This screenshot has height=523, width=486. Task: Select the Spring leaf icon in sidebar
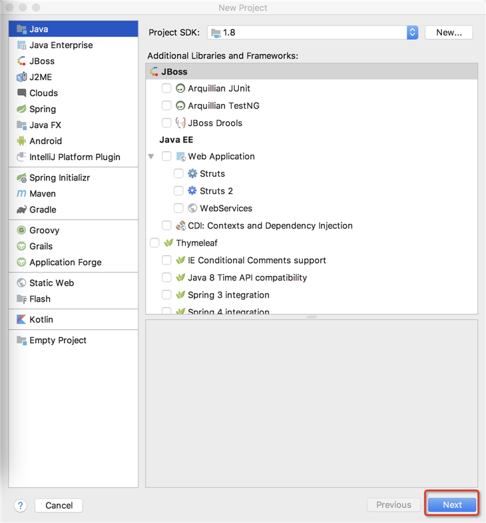22,109
